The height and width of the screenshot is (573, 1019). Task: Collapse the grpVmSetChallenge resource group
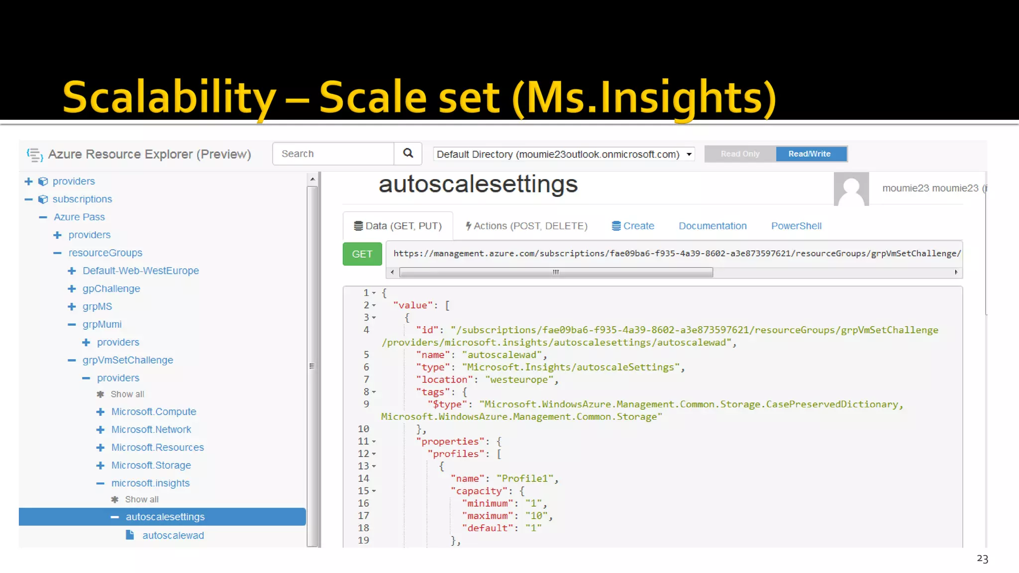72,361
